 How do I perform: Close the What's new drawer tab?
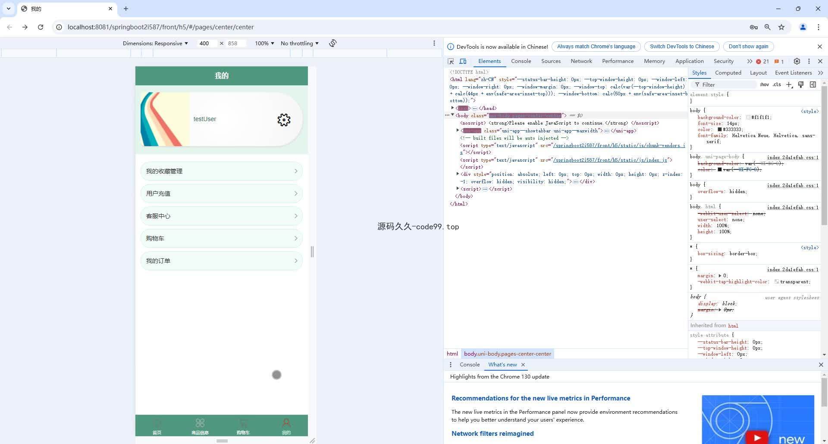(523, 365)
